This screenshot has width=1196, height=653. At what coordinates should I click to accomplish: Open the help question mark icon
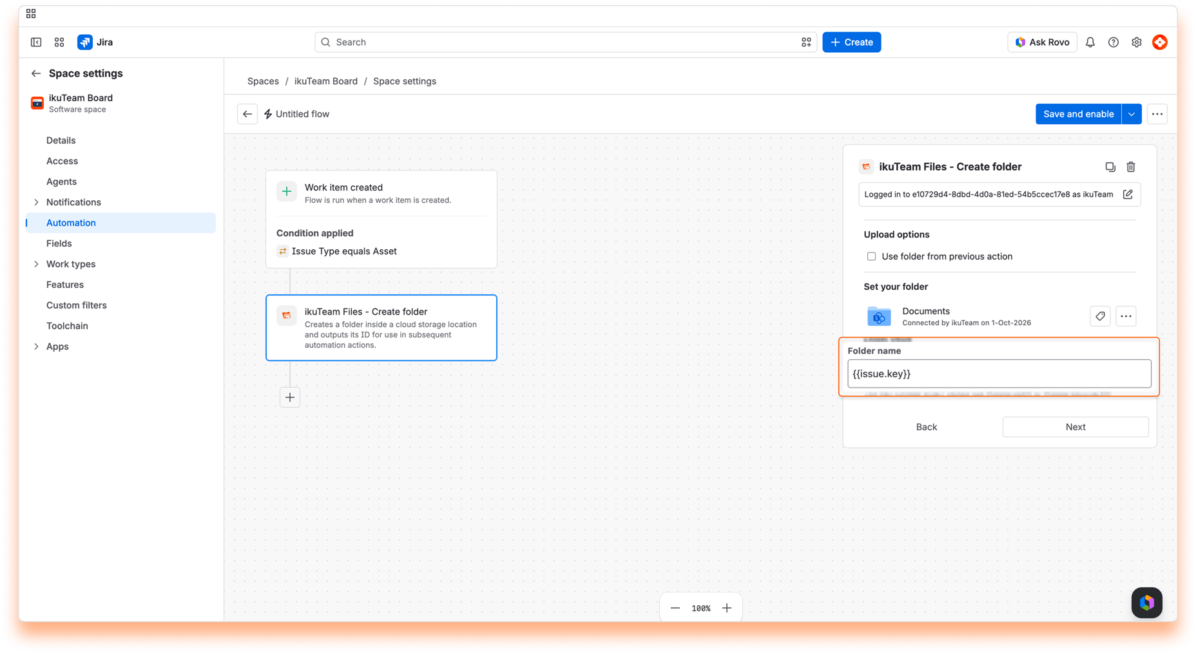1114,42
